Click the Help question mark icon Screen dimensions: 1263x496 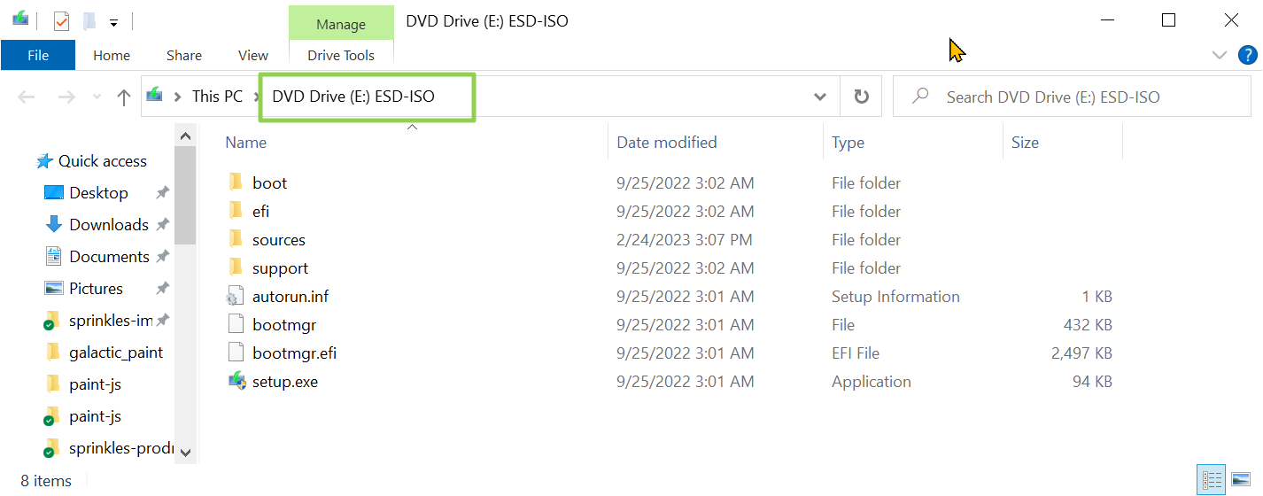(x=1247, y=55)
